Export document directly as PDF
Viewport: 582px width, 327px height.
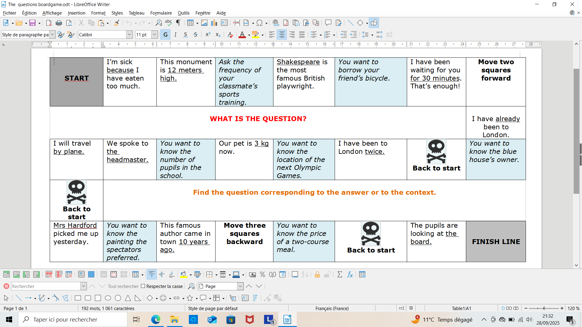49,23
